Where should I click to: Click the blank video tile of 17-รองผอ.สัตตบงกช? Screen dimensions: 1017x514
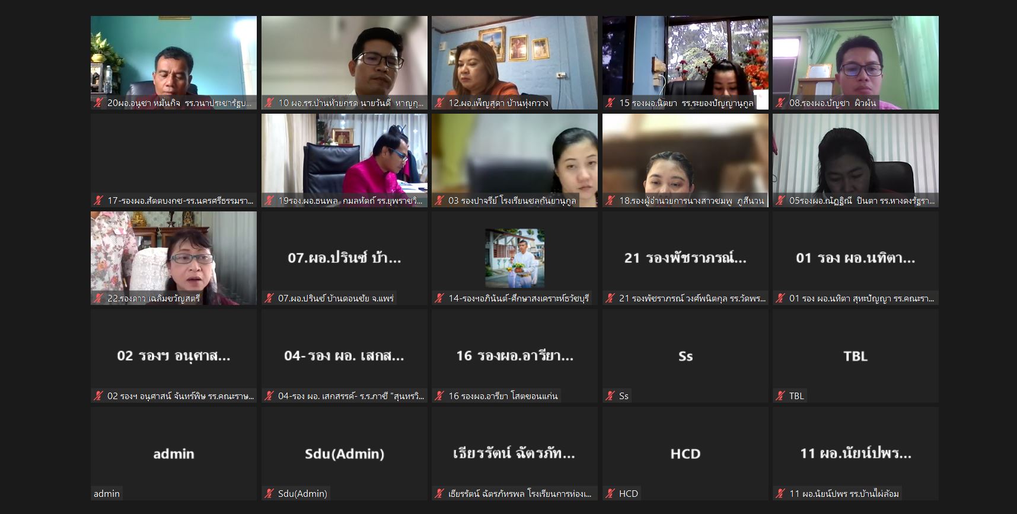pos(173,155)
